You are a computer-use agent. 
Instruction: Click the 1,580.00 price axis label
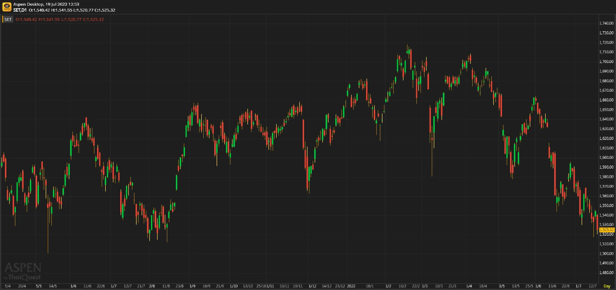[607, 177]
